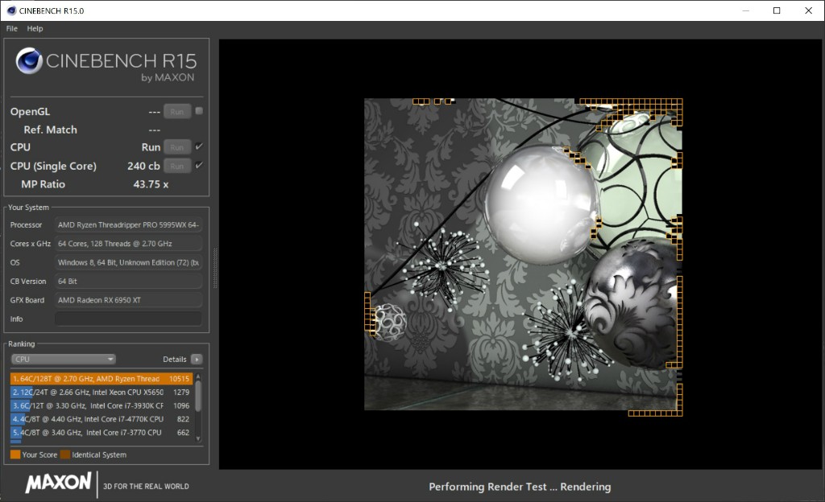
Task: Click the Cinebench title bar app icon
Action: 10,10
